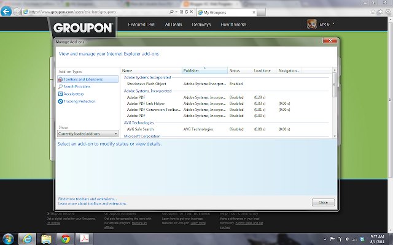Sort add-ons by Load time column

point(264,71)
